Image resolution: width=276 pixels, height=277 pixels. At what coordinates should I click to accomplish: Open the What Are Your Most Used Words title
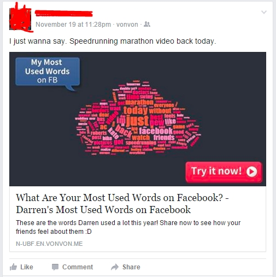[x=122, y=203]
